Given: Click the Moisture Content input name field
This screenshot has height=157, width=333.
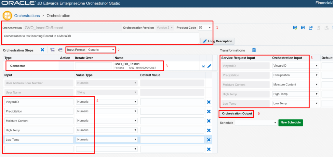Looking at the screenshot, I should (x=39, y=121).
